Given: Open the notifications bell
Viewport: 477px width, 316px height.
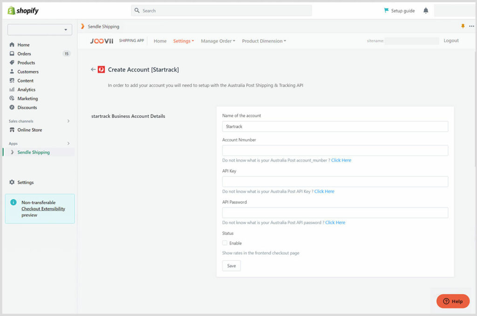Looking at the screenshot, I should (426, 11).
